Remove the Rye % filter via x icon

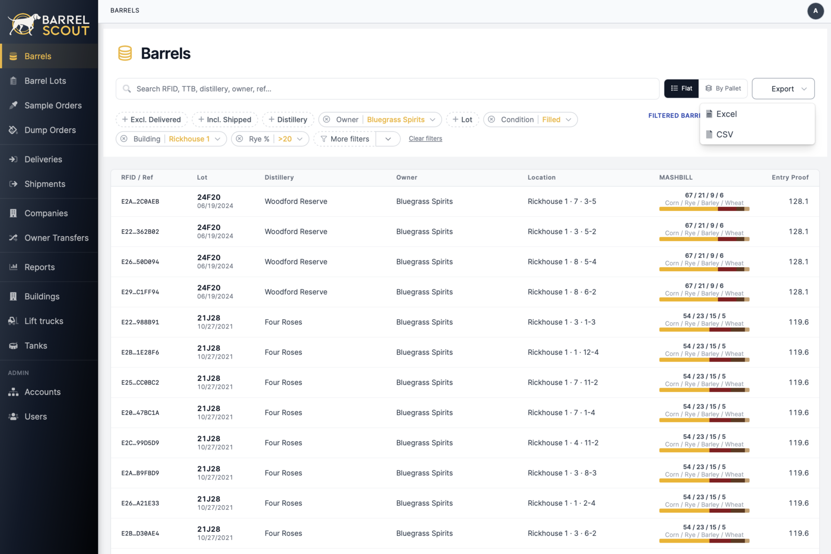point(239,139)
